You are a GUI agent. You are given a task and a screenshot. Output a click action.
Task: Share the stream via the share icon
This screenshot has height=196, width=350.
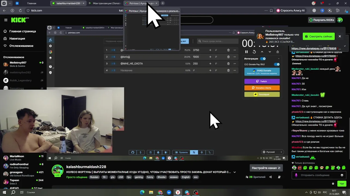point(270,177)
